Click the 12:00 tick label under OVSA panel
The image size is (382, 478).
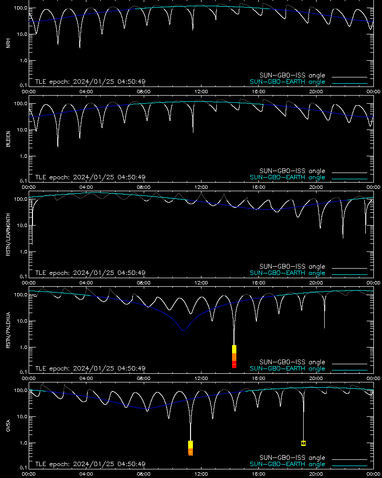click(x=201, y=474)
